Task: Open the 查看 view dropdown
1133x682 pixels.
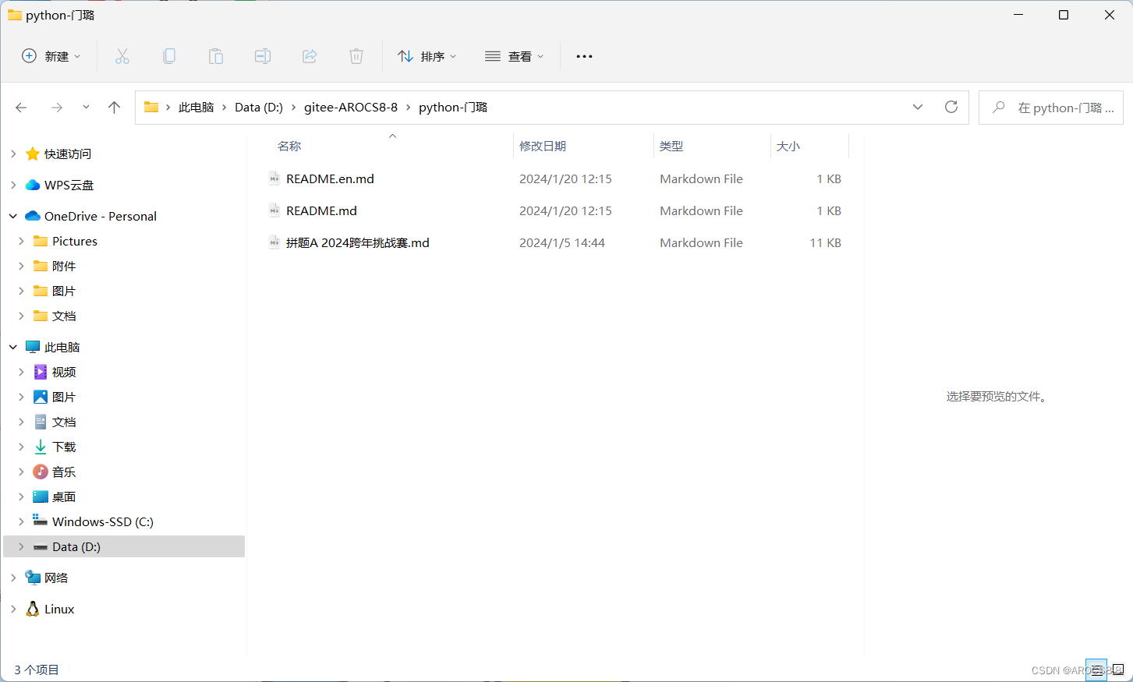Action: tap(514, 55)
